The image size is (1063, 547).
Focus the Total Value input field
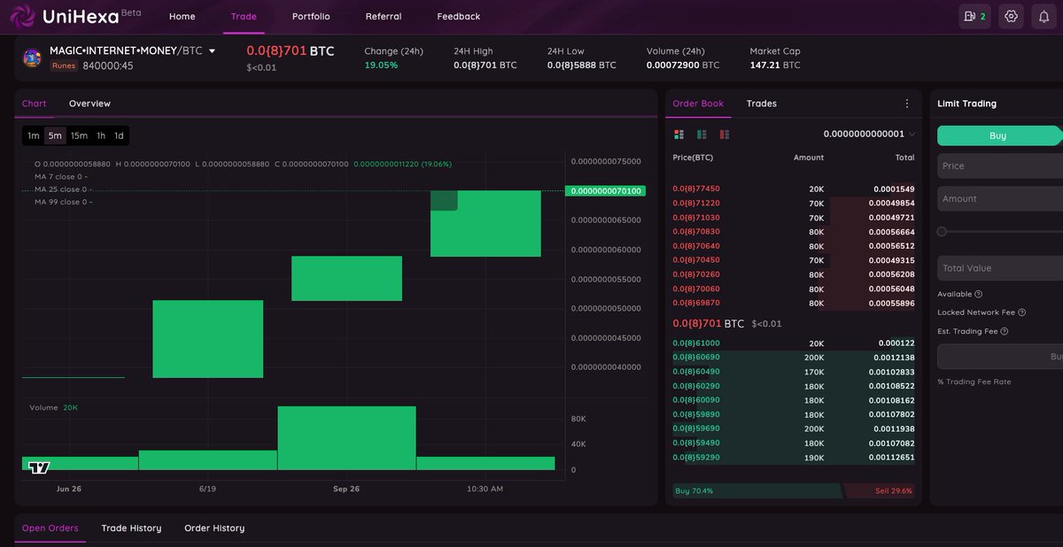coord(1000,268)
